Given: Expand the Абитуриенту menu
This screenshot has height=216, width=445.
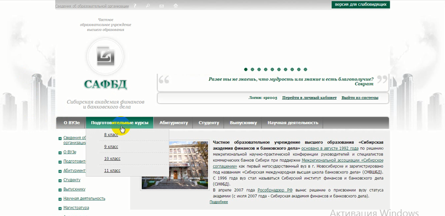Looking at the screenshot, I should (173, 123).
